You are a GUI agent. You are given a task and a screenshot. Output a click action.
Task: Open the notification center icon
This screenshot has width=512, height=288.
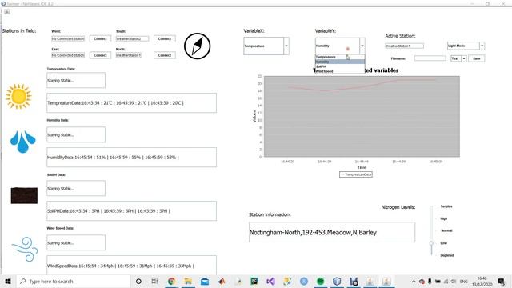point(502,281)
